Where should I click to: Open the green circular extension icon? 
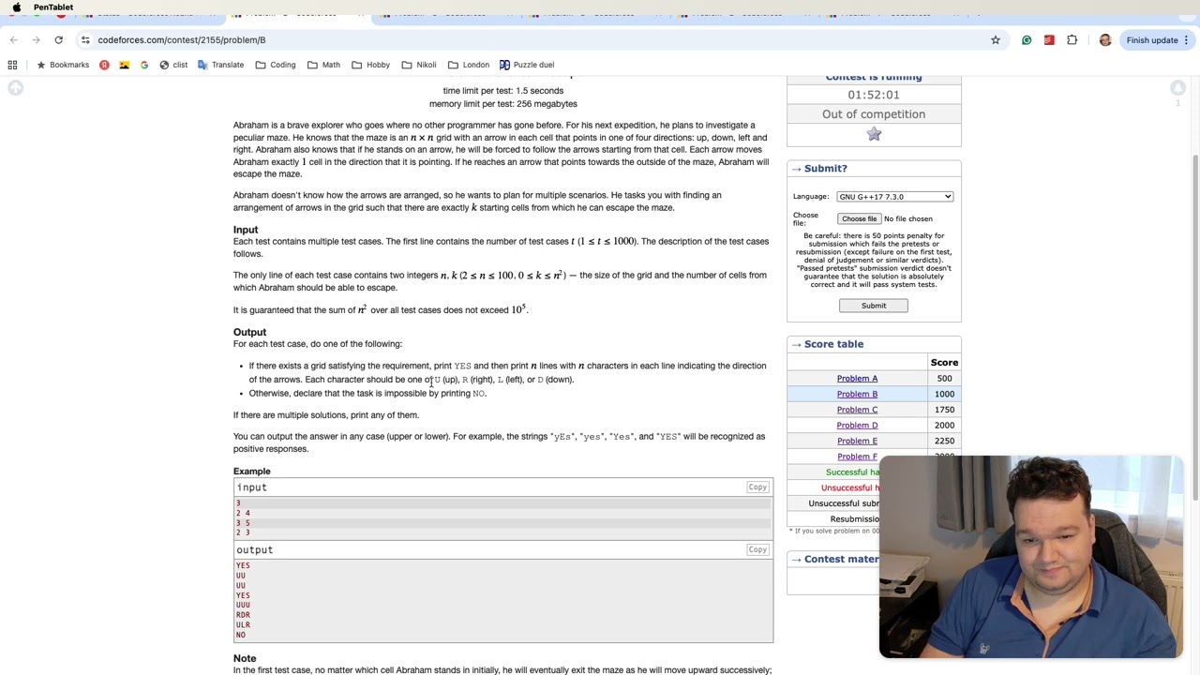coord(1027,39)
